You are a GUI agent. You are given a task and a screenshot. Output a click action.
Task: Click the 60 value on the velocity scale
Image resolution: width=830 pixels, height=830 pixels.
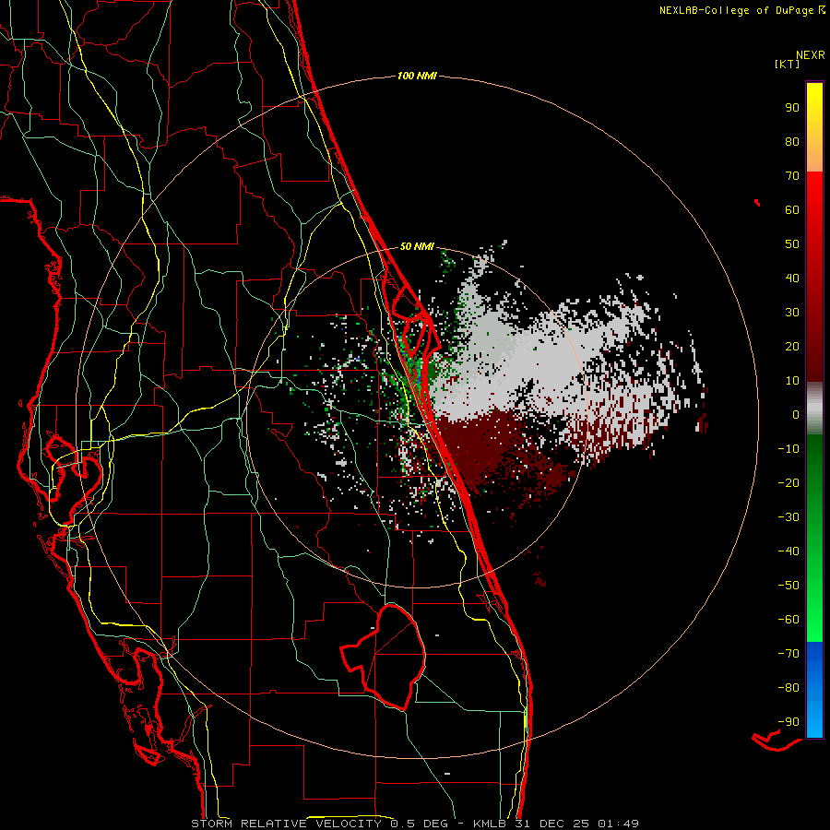click(792, 209)
